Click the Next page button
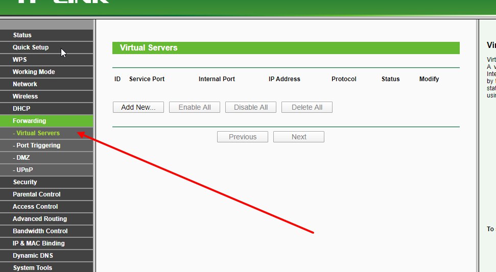This screenshot has height=272, width=496. click(x=299, y=137)
